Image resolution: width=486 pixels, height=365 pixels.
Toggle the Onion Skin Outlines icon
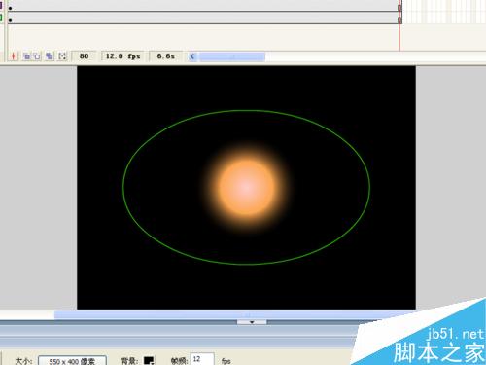click(x=37, y=56)
